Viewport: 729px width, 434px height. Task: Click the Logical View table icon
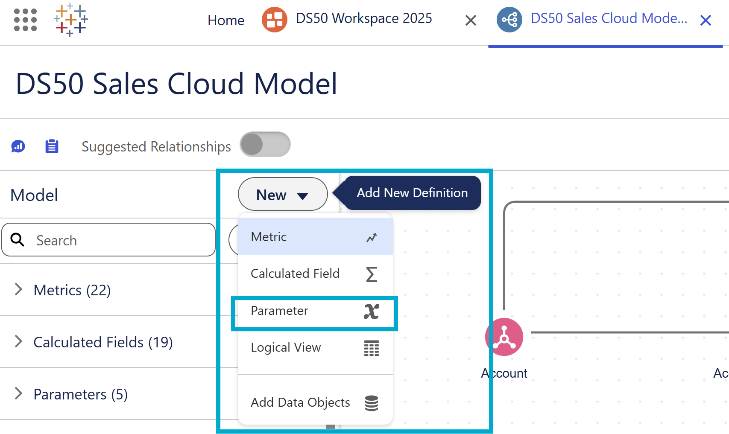[372, 348]
